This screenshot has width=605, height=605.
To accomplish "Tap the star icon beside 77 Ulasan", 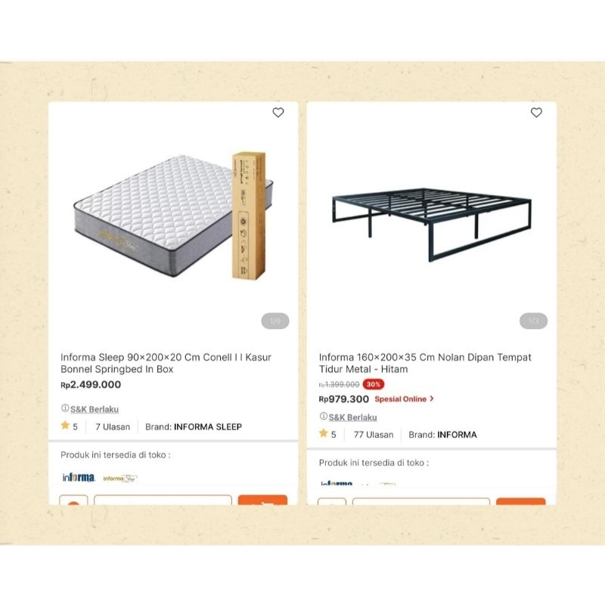I will (x=324, y=434).
